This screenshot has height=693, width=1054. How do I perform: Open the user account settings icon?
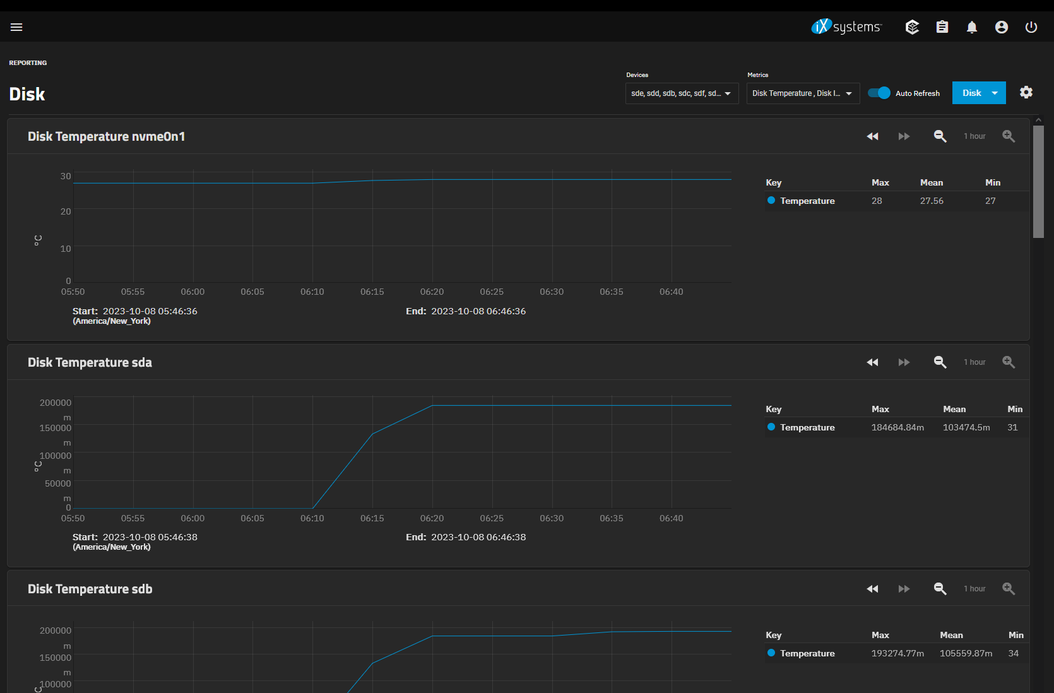(x=1002, y=27)
